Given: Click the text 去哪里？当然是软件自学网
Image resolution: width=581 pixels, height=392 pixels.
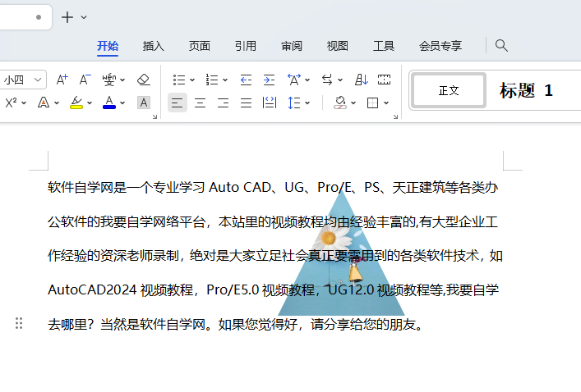Looking at the screenshot, I should coord(127,325).
